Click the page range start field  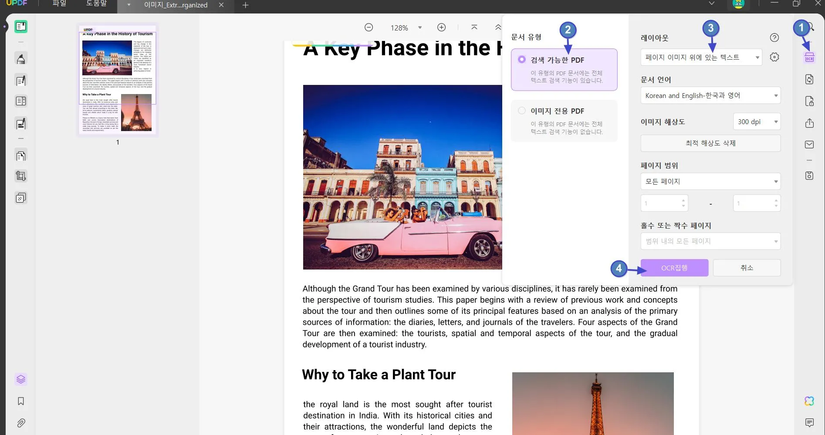click(x=664, y=203)
